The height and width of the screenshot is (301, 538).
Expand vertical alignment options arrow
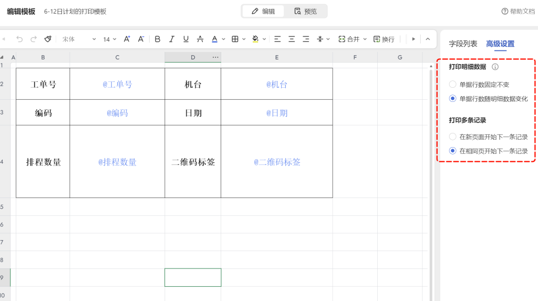[328, 39]
